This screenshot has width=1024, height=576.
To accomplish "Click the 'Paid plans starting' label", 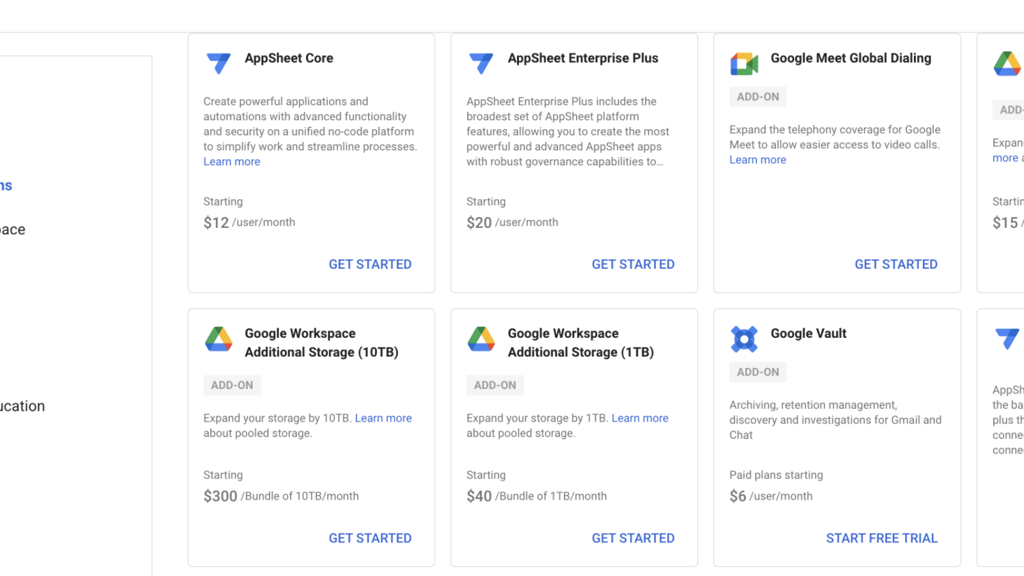I will [x=776, y=475].
